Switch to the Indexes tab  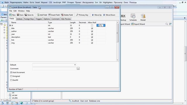click(20, 19)
